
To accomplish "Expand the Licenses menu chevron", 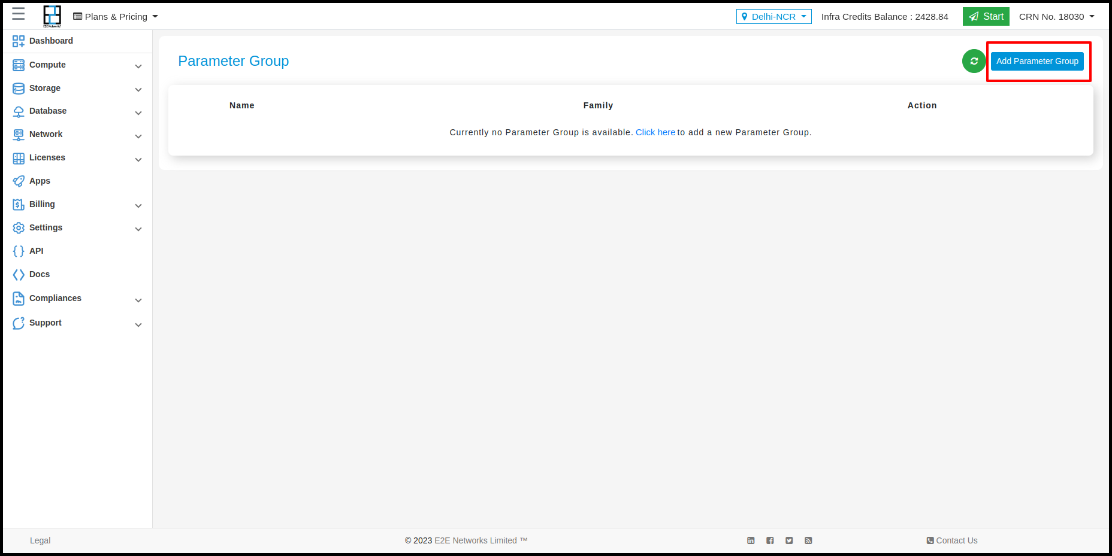I will tap(138, 160).
